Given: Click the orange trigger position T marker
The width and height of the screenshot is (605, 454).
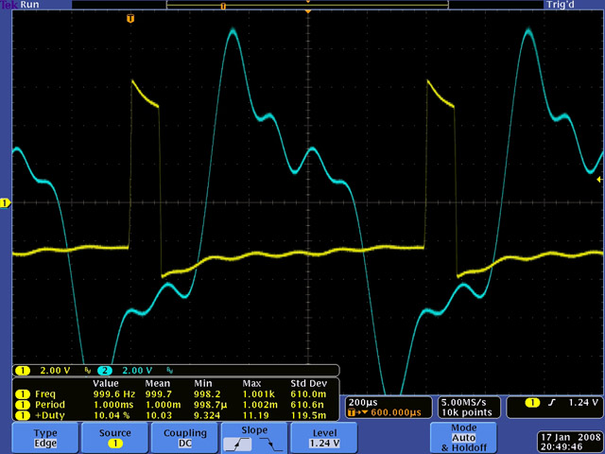Looking at the screenshot, I should coord(130,18).
